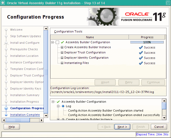Click the Install and Configure step marker icon
171x138 pixels.
coord(6,43)
